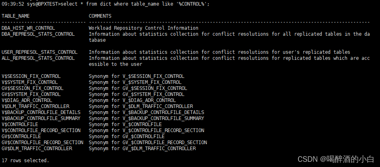380x167 pixels.
Task: Click 'Synonym for V_$SESSION_FIX_CONTROL' comment
Action: coord(137,76)
